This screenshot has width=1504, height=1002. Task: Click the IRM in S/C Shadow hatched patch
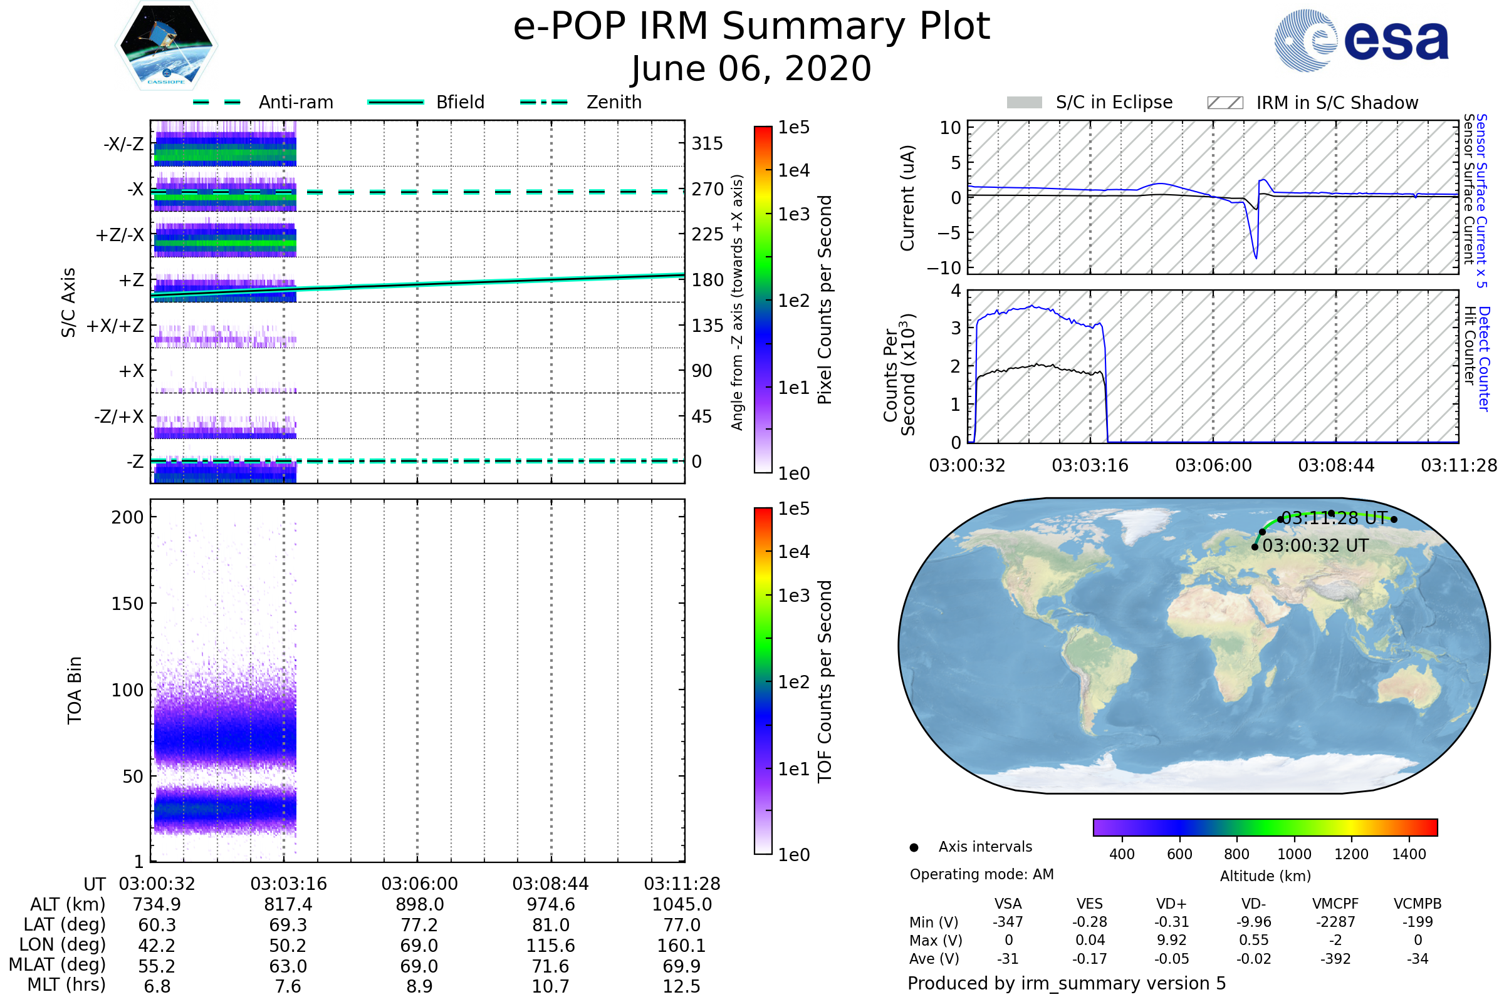[1225, 103]
